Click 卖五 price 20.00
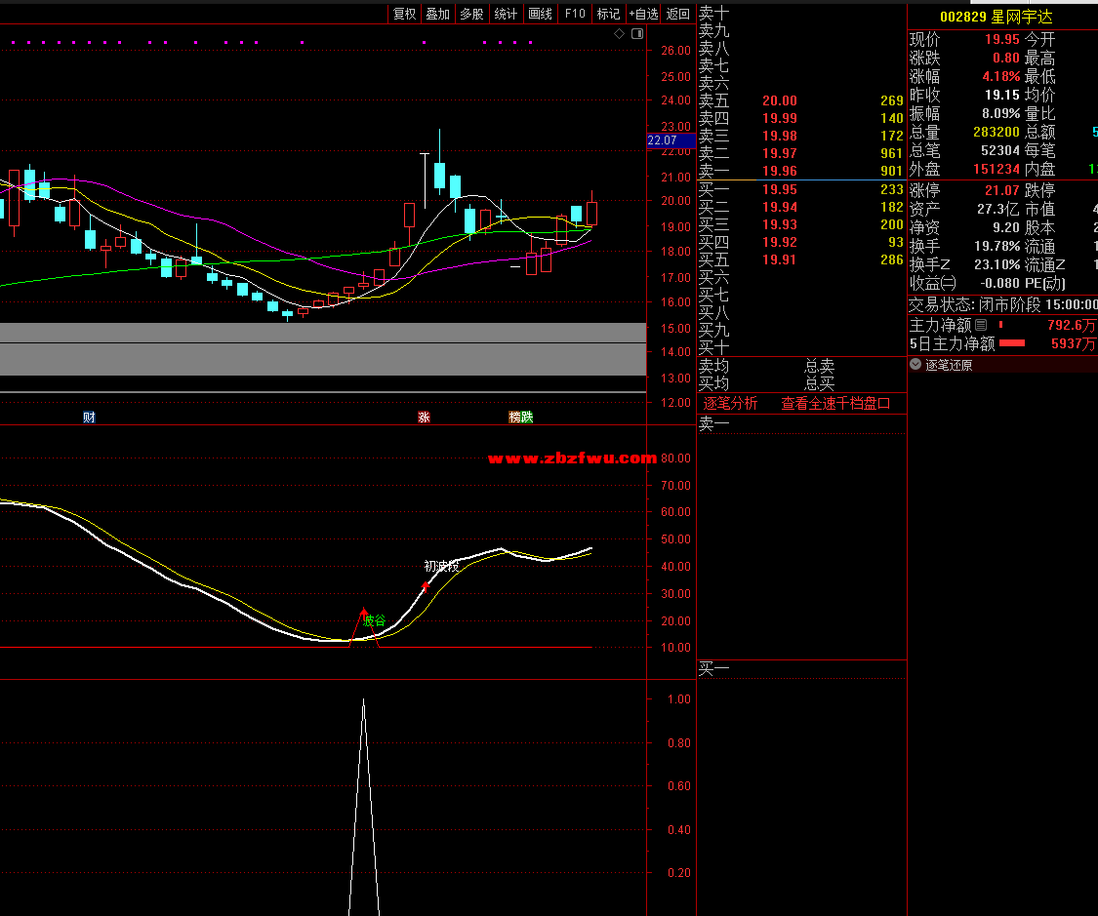This screenshot has height=916, width=1098. [x=780, y=100]
